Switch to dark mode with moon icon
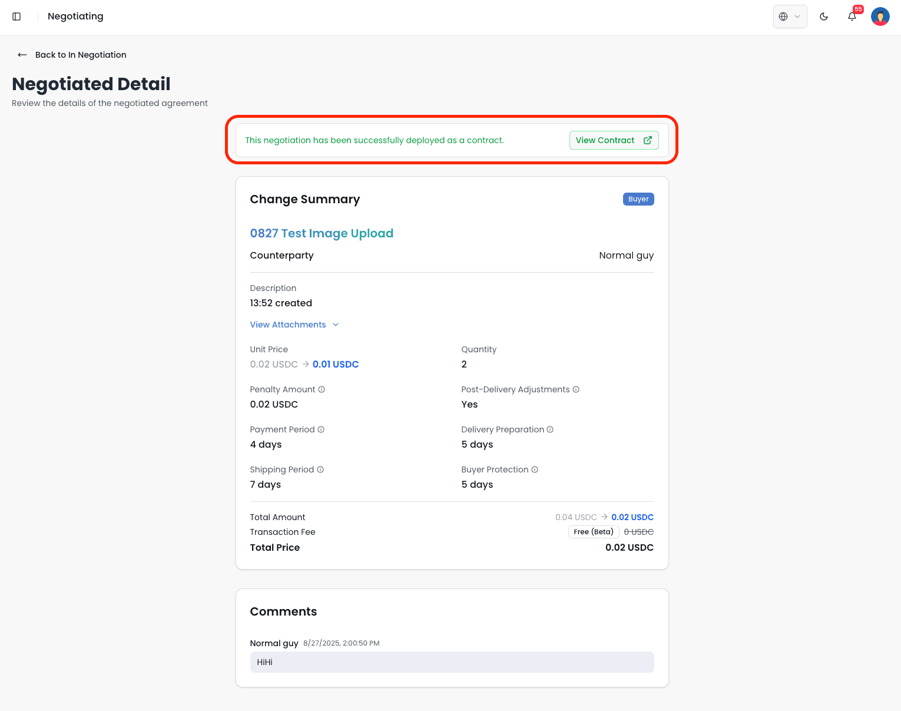This screenshot has width=901, height=711. click(824, 16)
